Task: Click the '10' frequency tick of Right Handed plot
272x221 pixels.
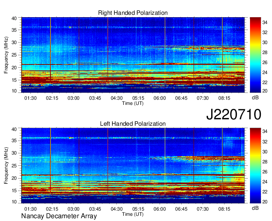Action: point(14,91)
